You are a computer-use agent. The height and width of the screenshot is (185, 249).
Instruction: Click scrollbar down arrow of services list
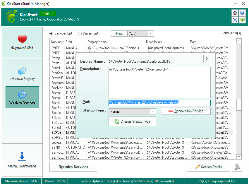(x=239, y=157)
